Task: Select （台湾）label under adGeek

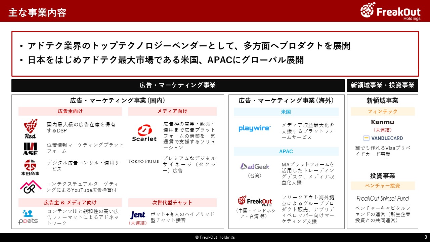Action: click(x=255, y=176)
